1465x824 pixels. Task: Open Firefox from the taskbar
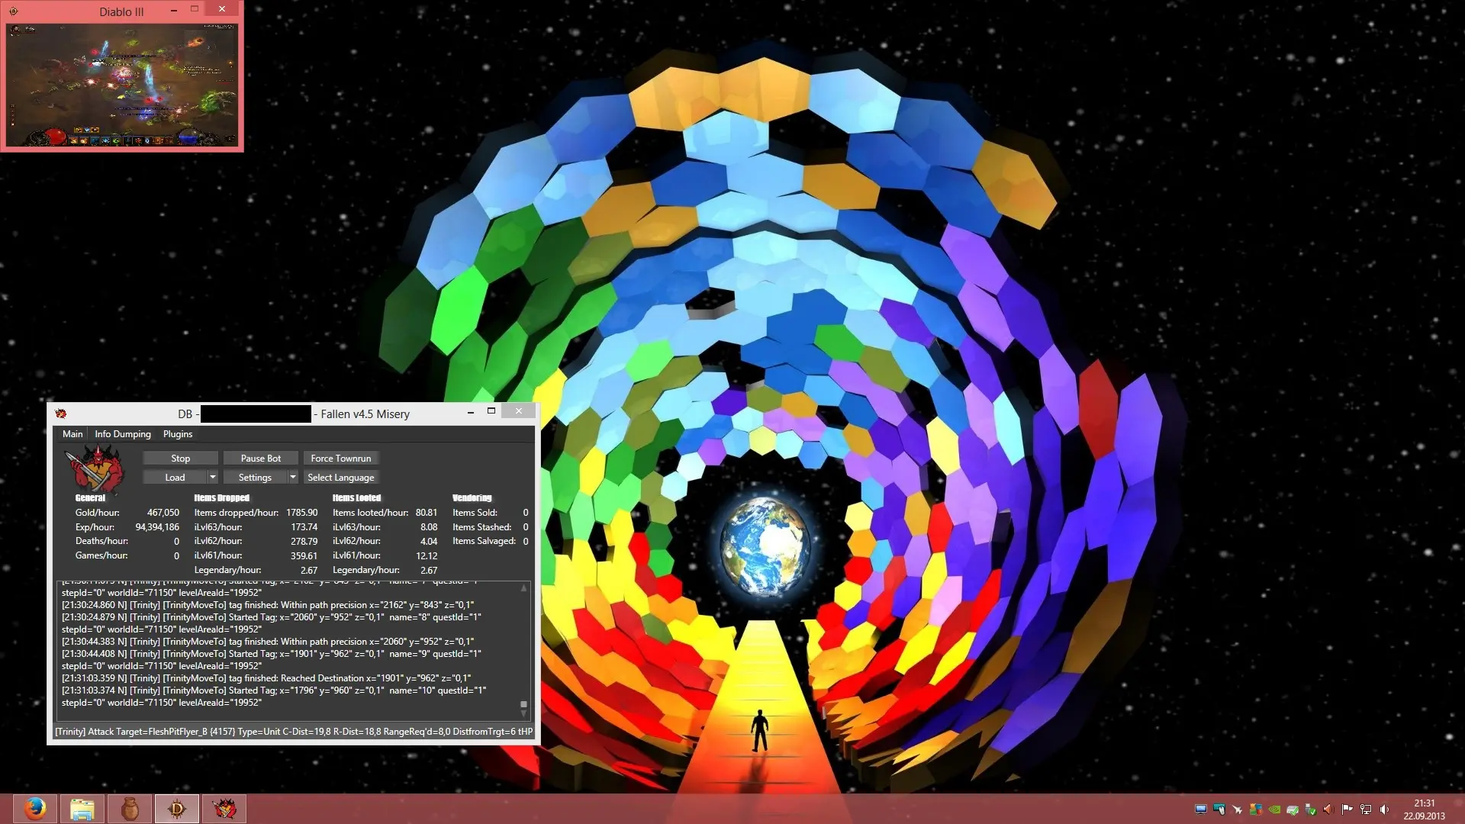coord(35,809)
